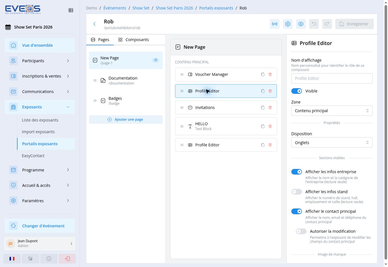Grab the Voucher Manager drag handle
The width and height of the screenshot is (388, 267).
point(182,74)
